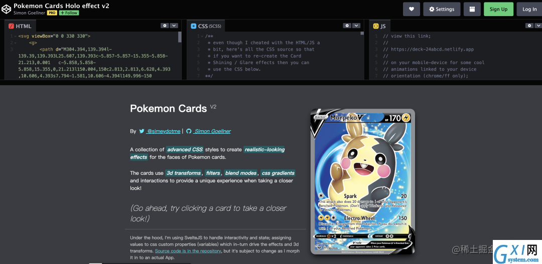Image resolution: width=542 pixels, height=264 pixels.
Task: Click the highlighted 'advanced CSS' text
Action: 185,149
